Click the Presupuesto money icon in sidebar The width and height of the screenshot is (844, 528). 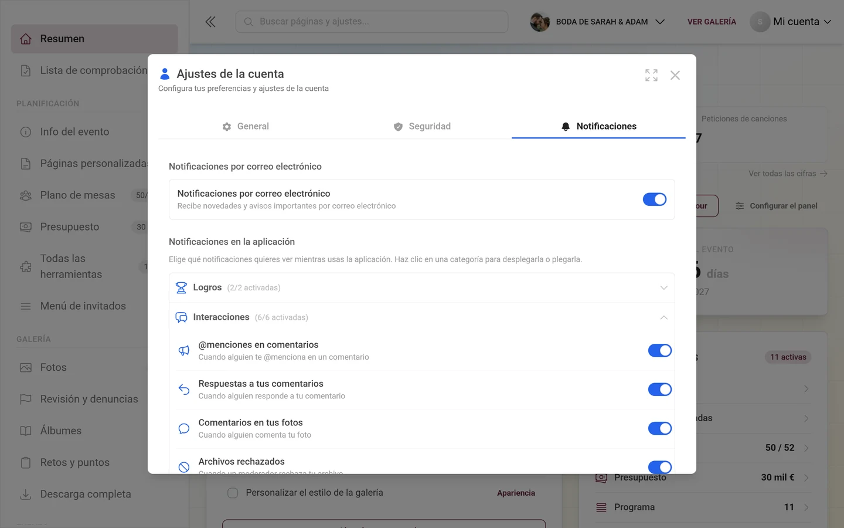(x=26, y=227)
